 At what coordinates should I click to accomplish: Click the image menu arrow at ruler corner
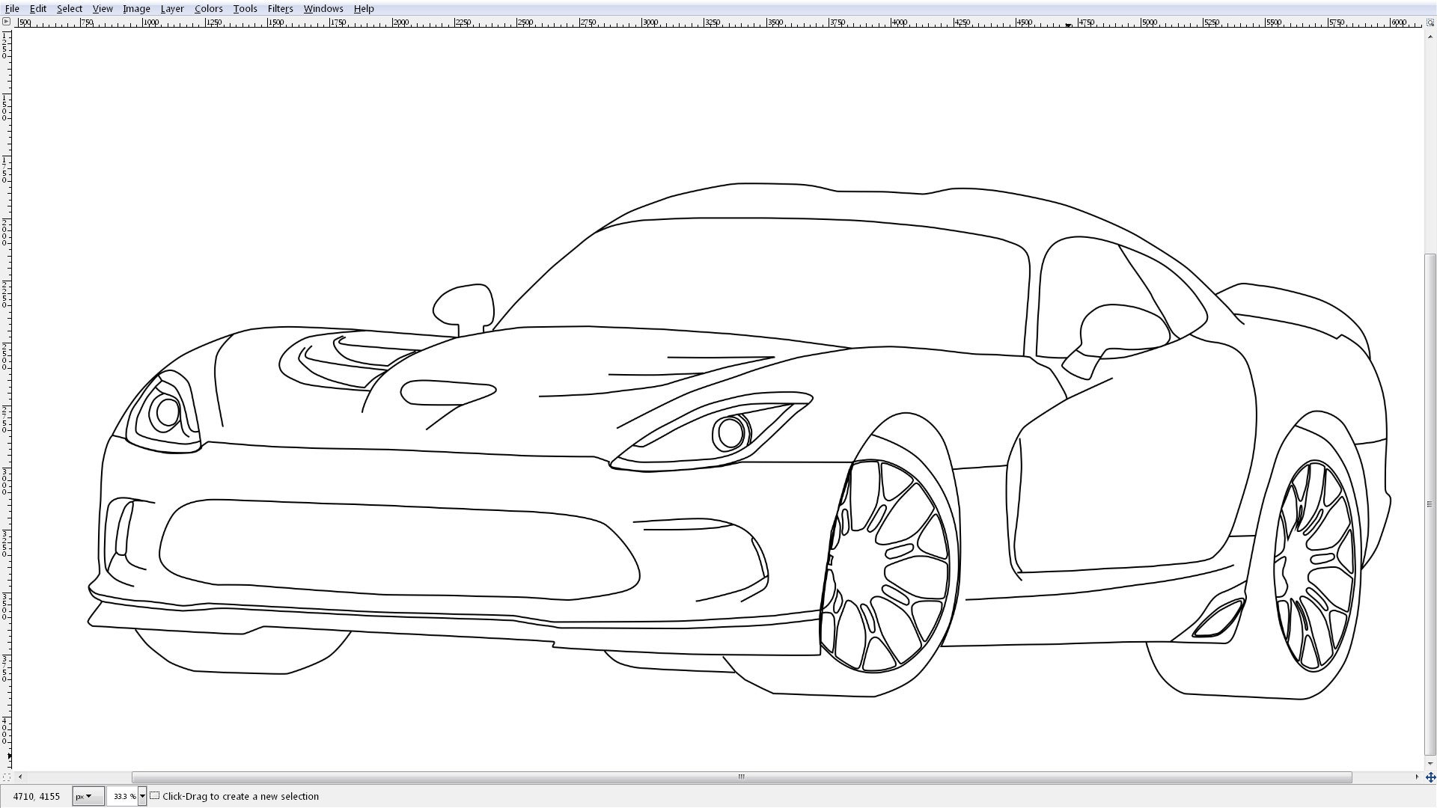click(x=6, y=22)
